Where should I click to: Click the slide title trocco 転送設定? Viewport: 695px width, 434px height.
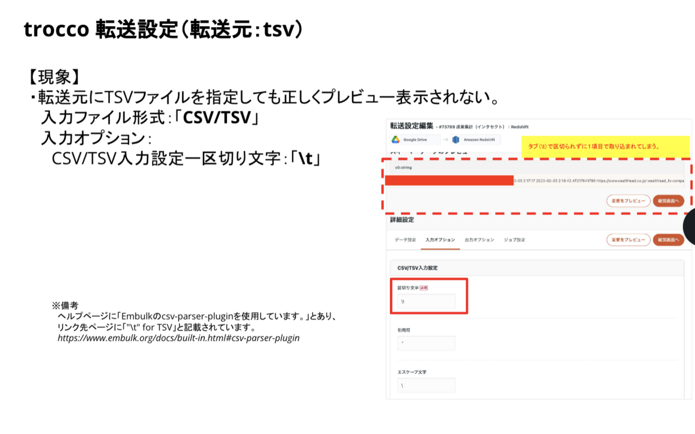pos(163,30)
